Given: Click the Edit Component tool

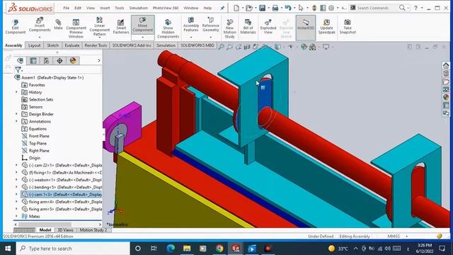Looking at the screenshot, I should click(x=16, y=27).
